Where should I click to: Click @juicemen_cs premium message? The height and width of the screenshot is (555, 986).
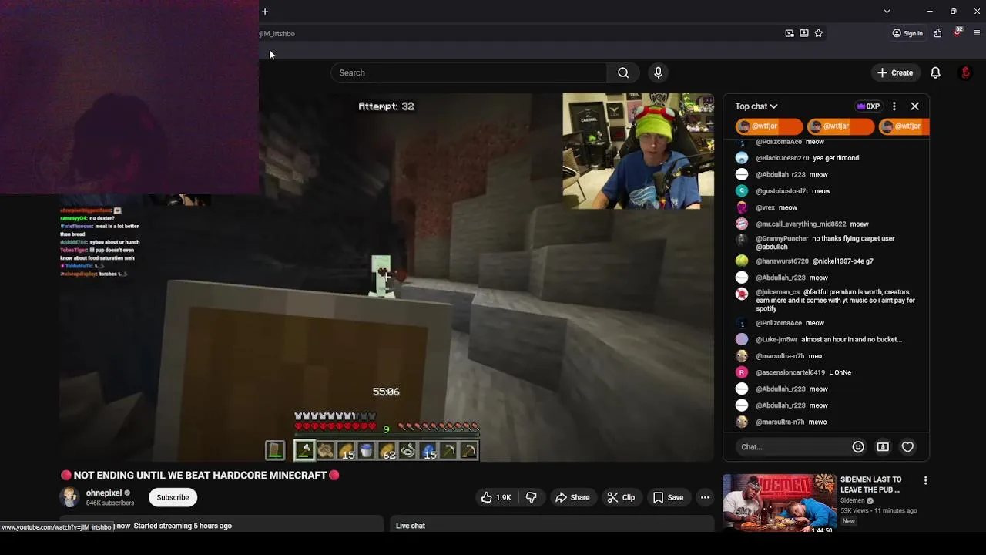click(x=836, y=301)
